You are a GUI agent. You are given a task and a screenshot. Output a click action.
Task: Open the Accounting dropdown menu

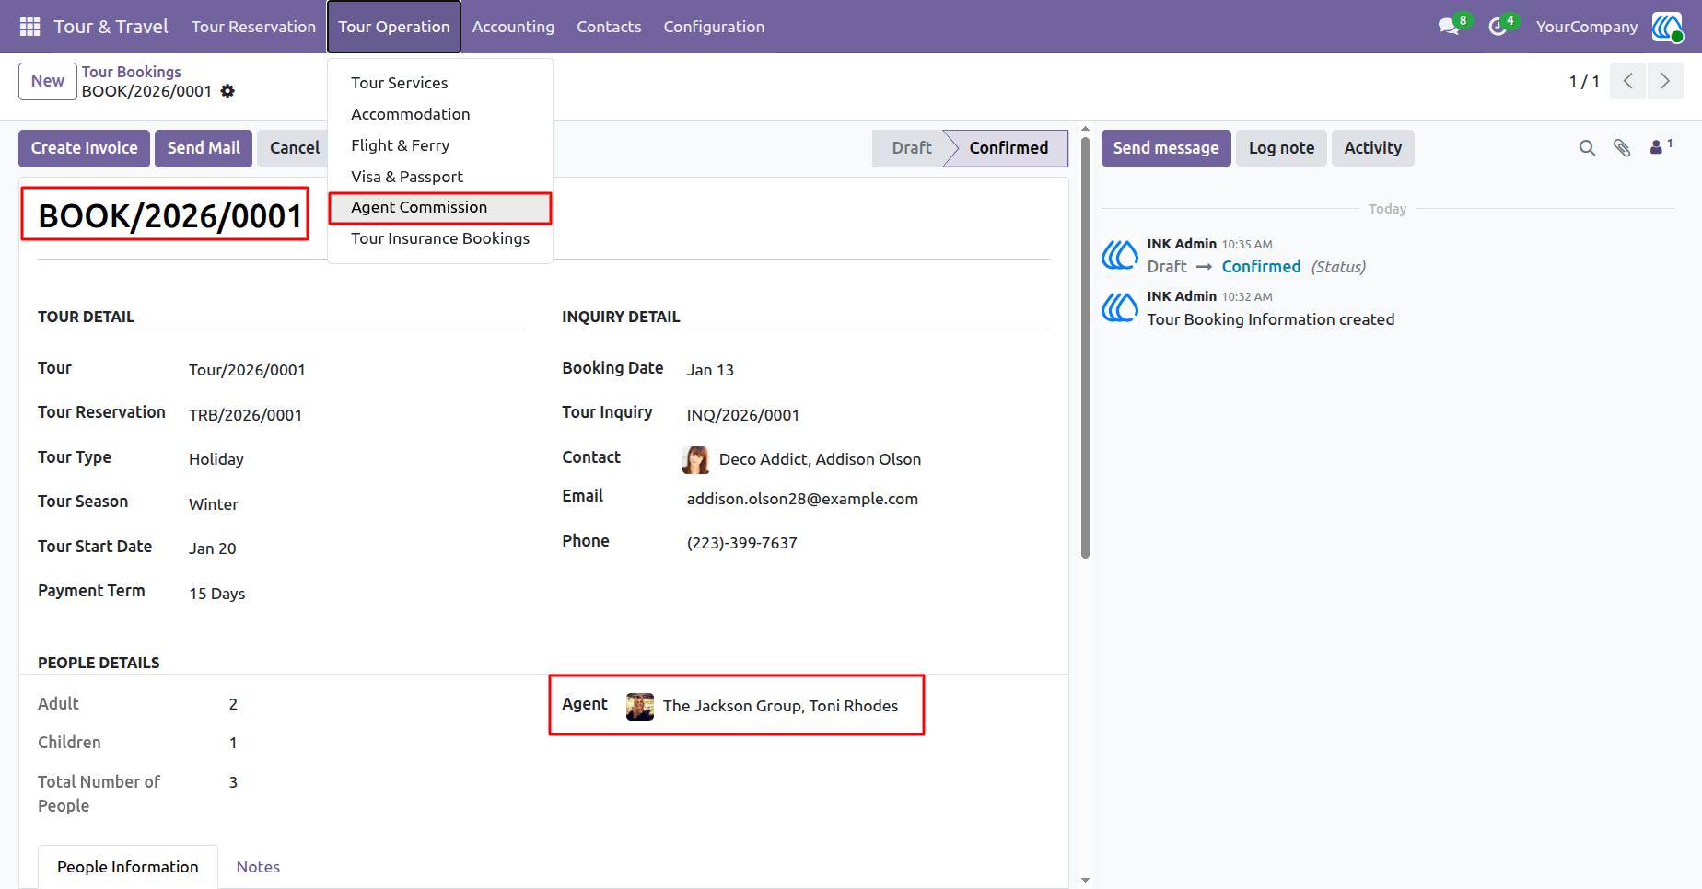point(513,27)
